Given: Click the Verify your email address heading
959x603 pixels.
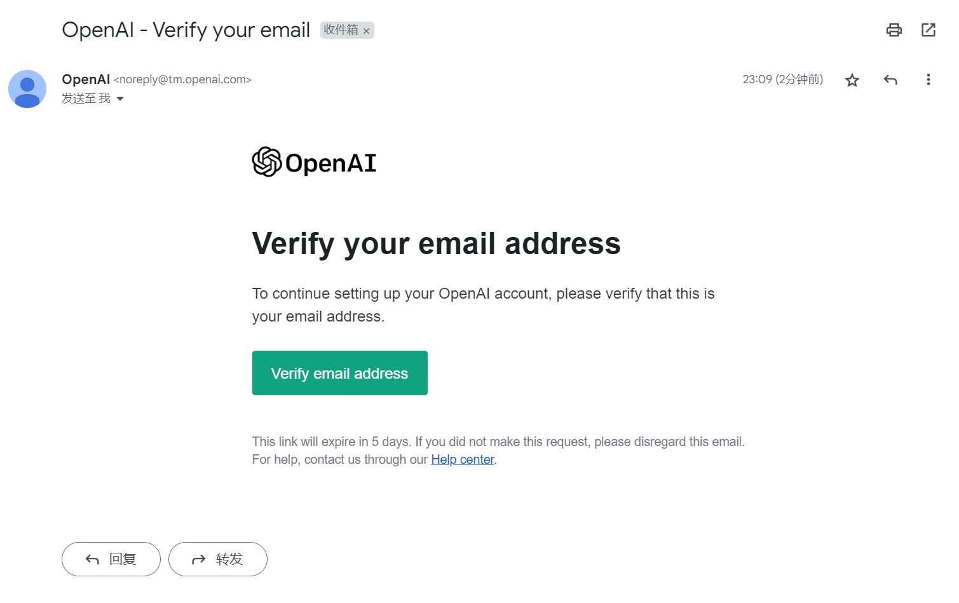Looking at the screenshot, I should coord(436,243).
